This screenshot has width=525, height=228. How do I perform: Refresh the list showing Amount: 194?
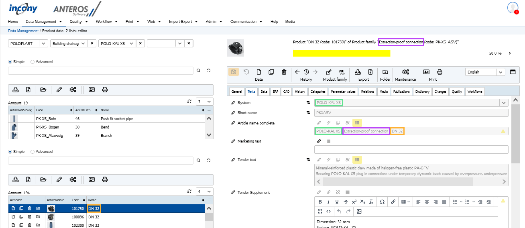(189, 191)
